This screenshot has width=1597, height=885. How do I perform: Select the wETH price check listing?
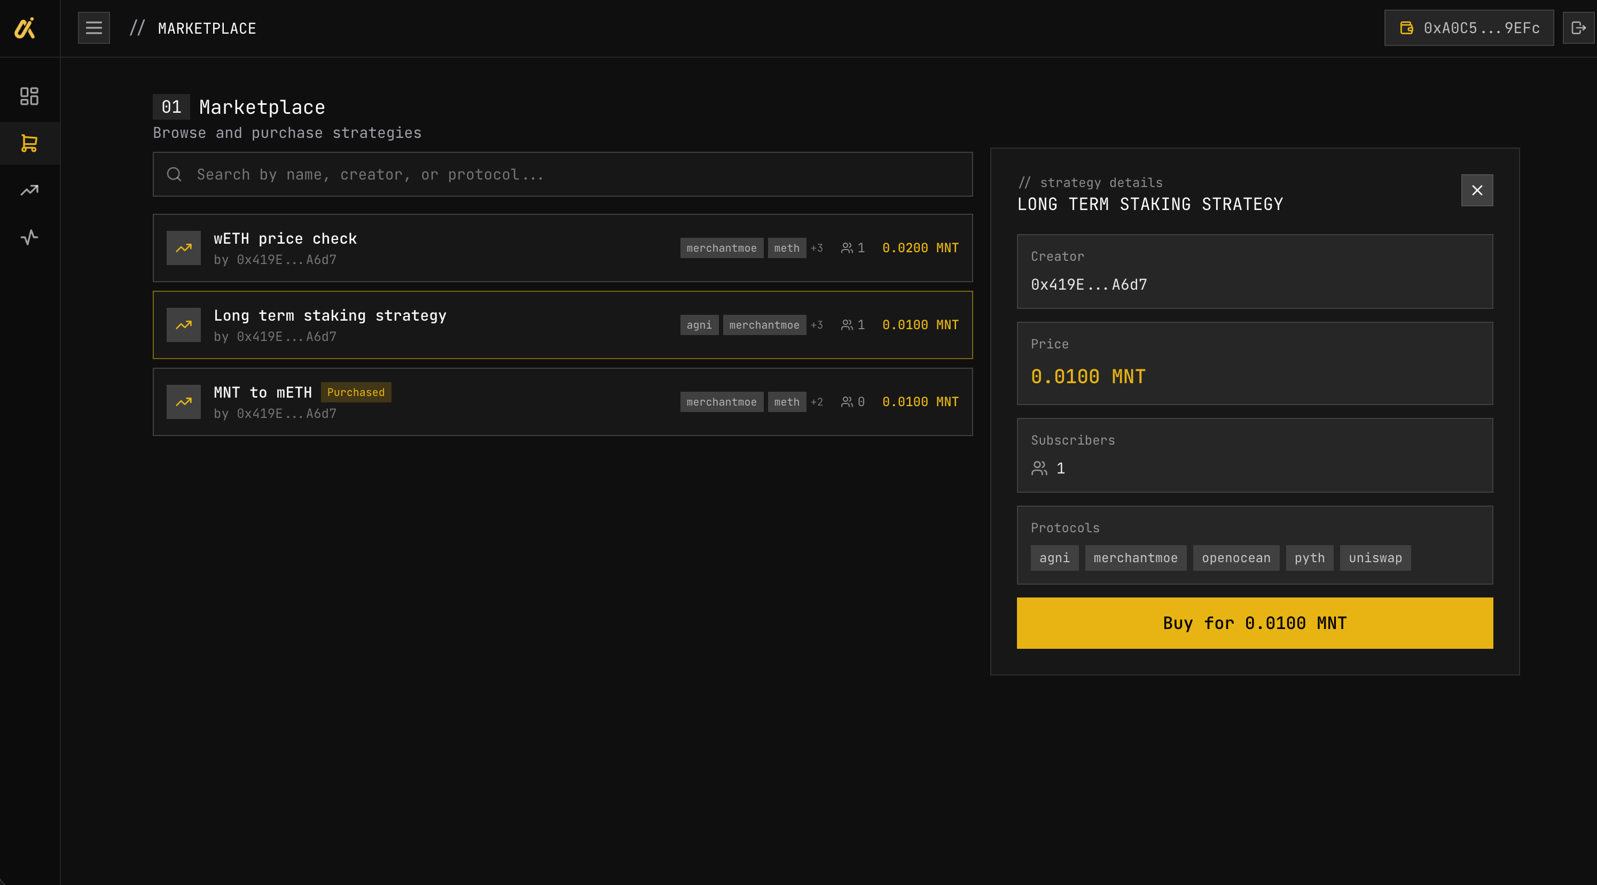tap(496, 248)
